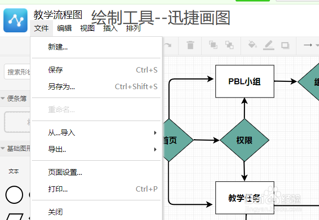Image resolution: width=319 pixels, height=220 pixels.
Task: Choose 打印... from the file menu
Action: click(96, 189)
